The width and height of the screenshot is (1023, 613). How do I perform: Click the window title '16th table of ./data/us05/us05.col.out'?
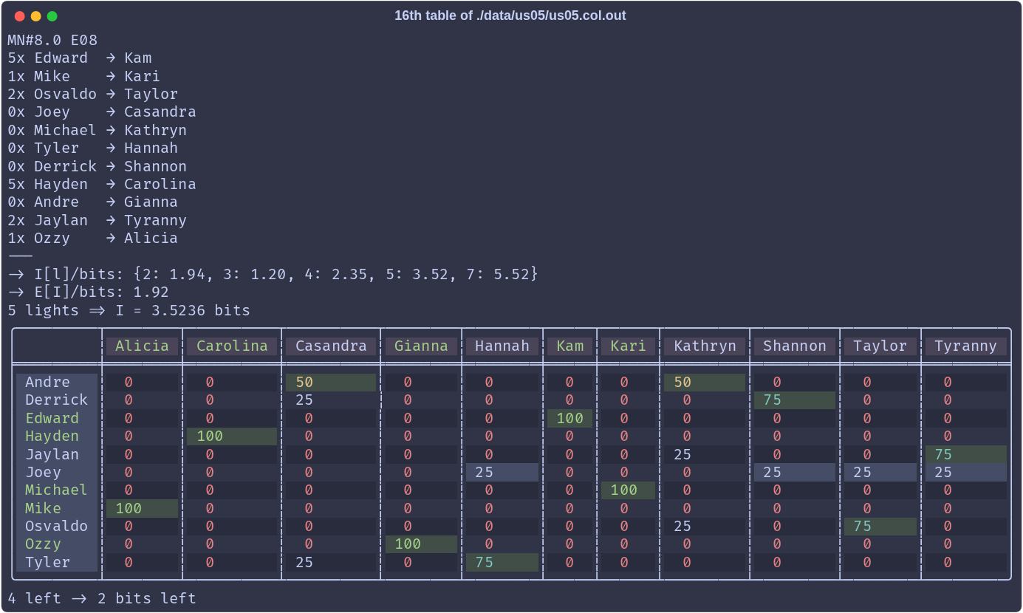pos(510,16)
